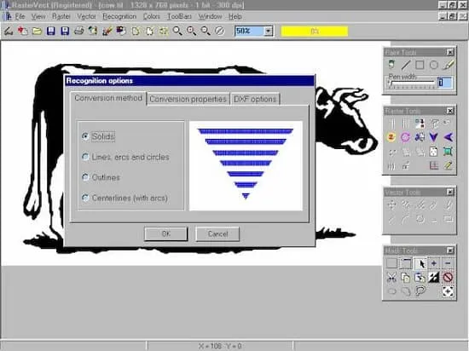Click the Cancel button in dialog

(217, 233)
